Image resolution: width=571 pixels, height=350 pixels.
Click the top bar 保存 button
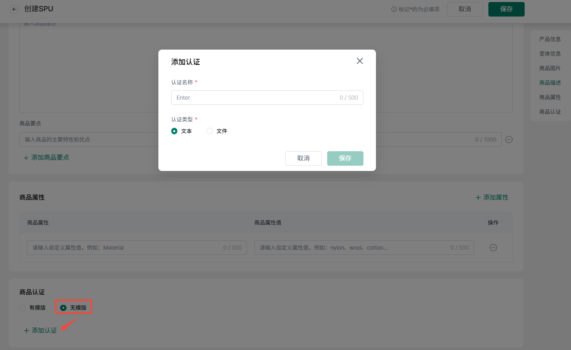pyautogui.click(x=507, y=9)
